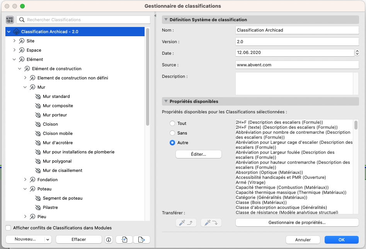This screenshot has width=366, height=249.
Task: Collapse the Elément de construction node
Action: [20, 69]
